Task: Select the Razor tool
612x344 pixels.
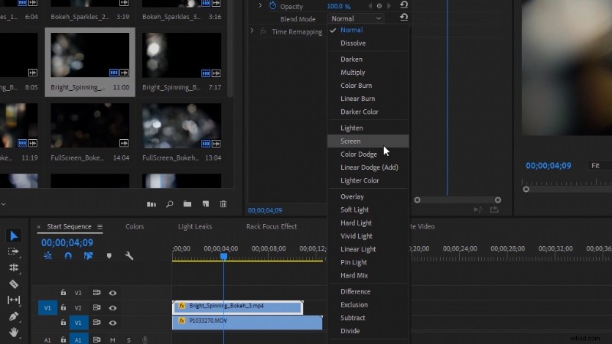Action: click(x=14, y=284)
